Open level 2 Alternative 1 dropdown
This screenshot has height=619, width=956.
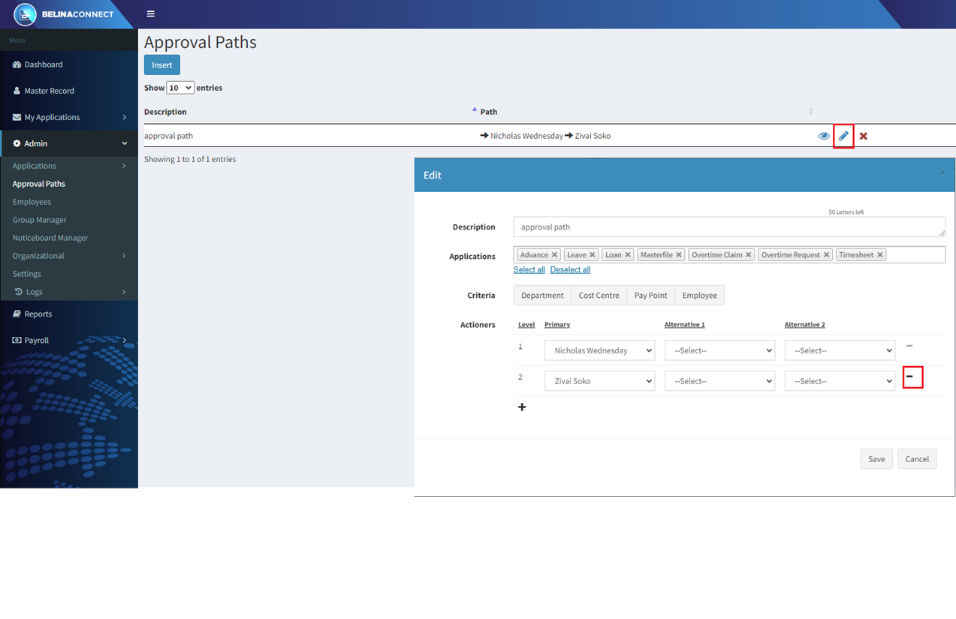click(x=719, y=381)
